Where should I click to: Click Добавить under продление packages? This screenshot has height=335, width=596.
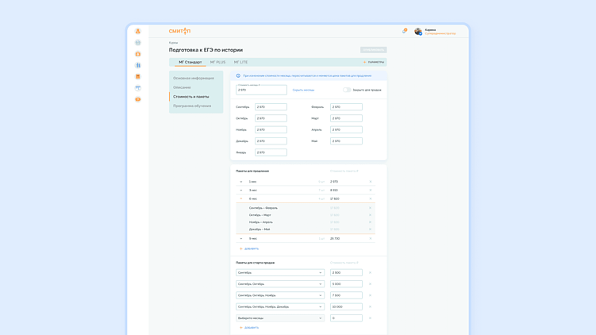tap(249, 248)
